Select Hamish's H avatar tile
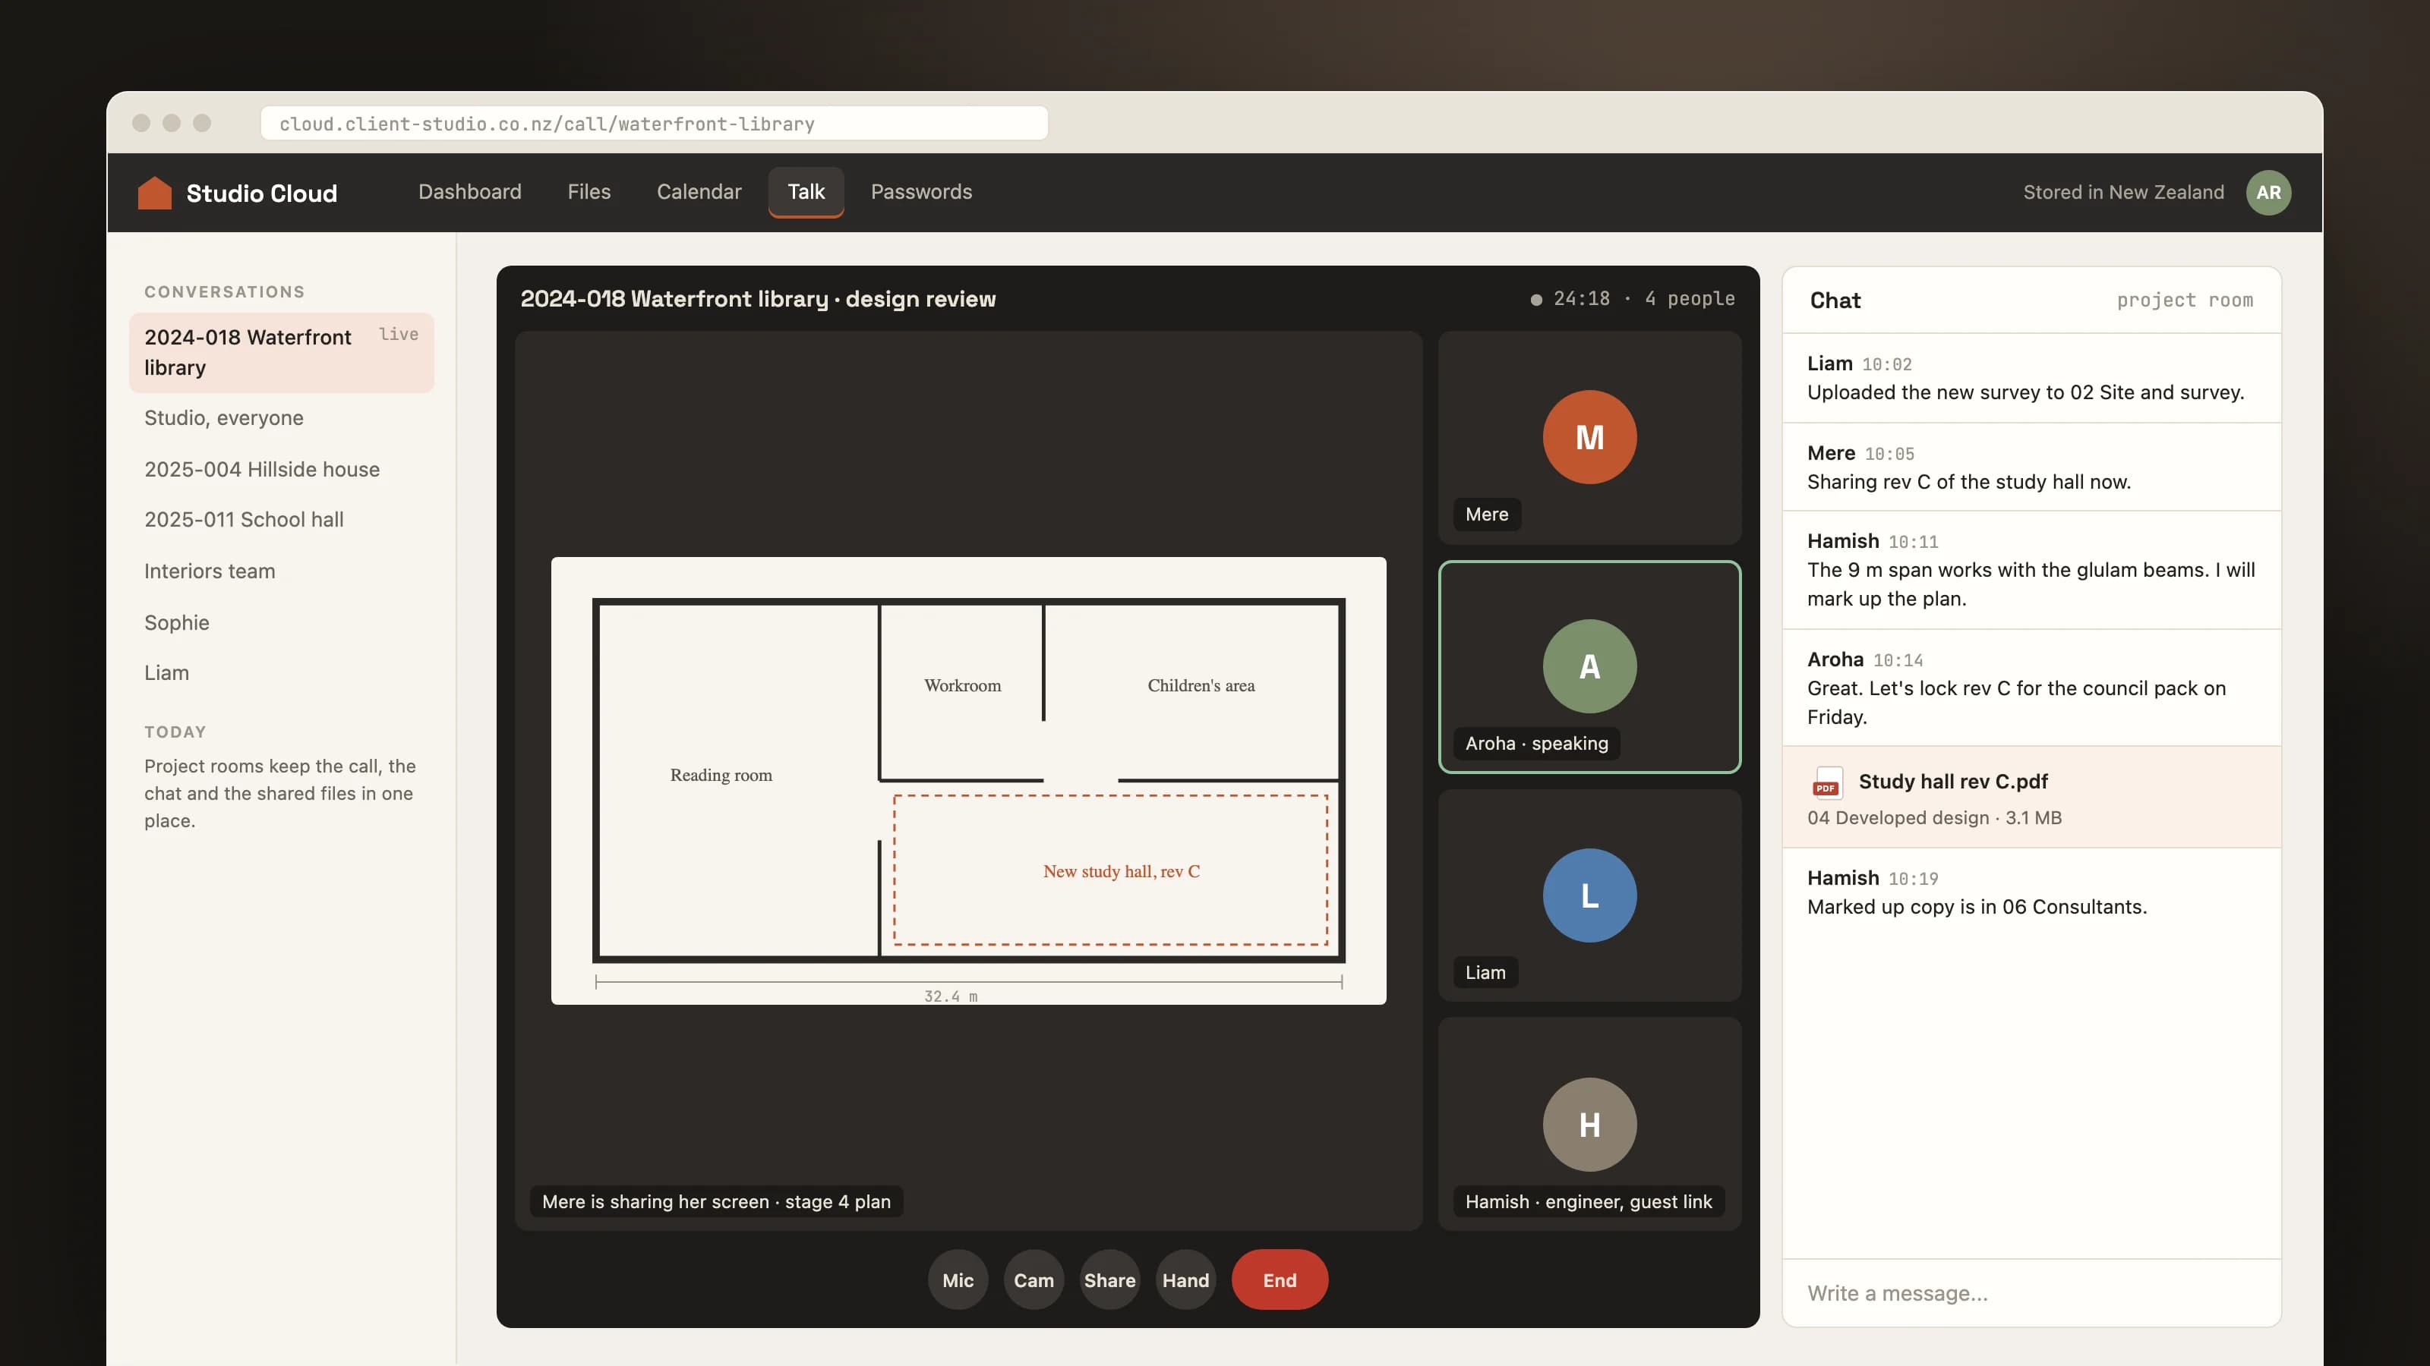This screenshot has height=1366, width=2430. [x=1589, y=1125]
